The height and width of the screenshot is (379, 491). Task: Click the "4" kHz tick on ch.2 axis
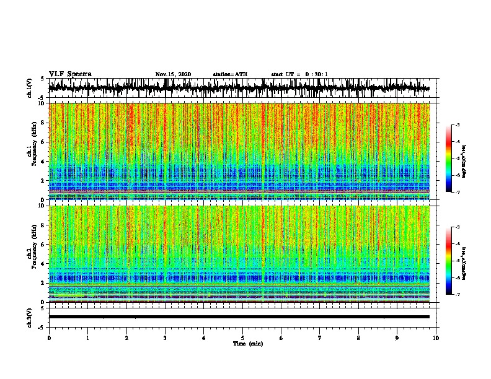(x=43, y=264)
